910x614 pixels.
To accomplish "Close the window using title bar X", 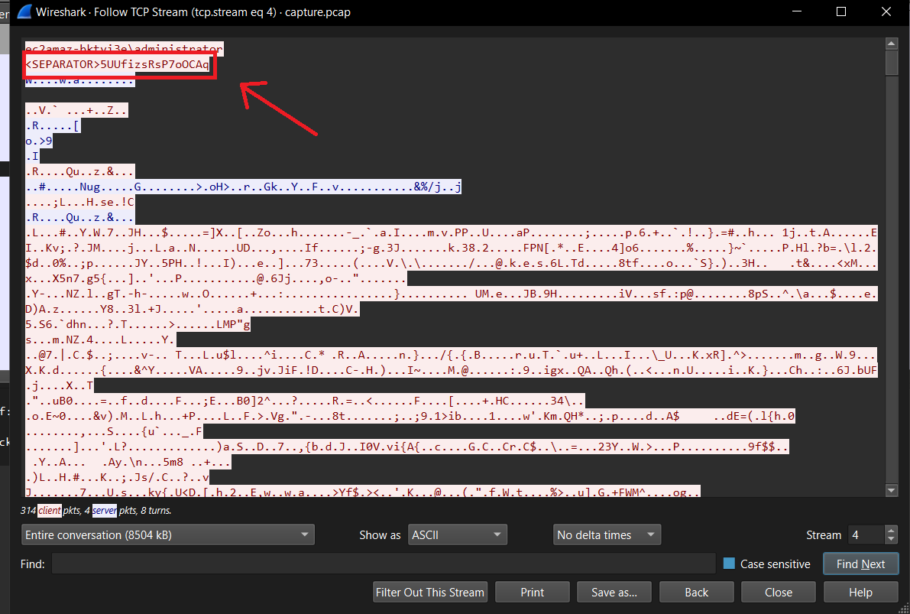I will point(884,12).
